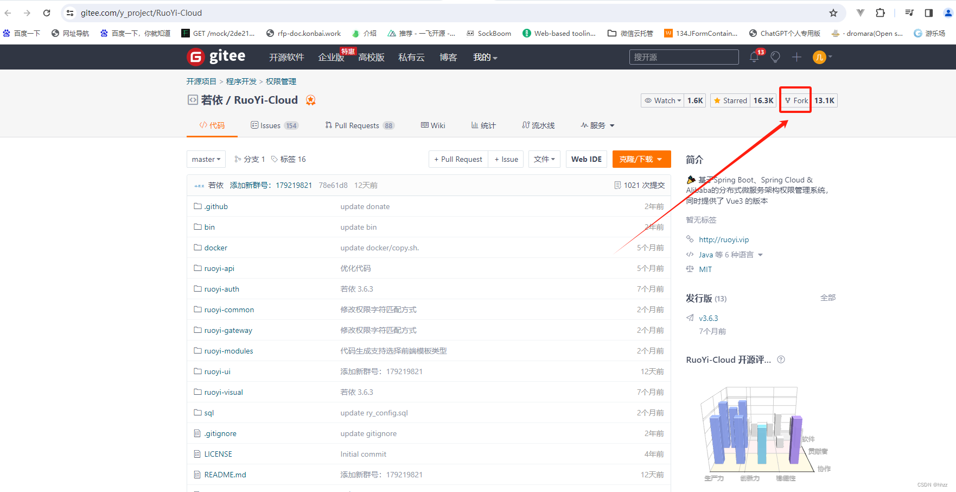Launch the Web IDE
The width and height of the screenshot is (956, 492).
587,159
